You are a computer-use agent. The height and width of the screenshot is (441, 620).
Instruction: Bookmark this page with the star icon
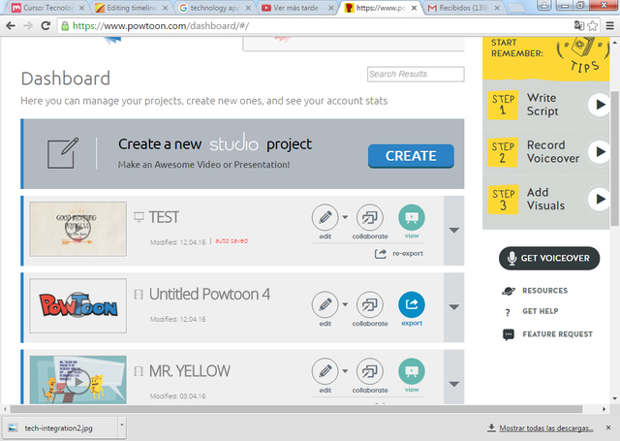(x=592, y=26)
